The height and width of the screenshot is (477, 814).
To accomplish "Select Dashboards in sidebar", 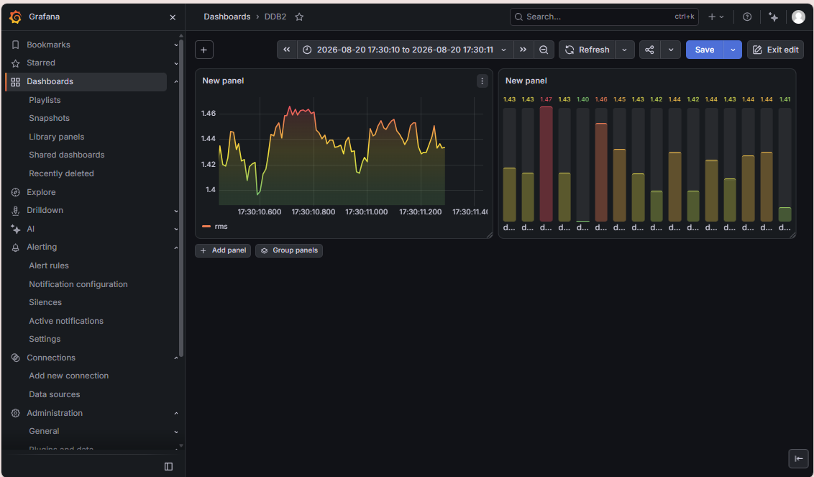I will [x=50, y=81].
